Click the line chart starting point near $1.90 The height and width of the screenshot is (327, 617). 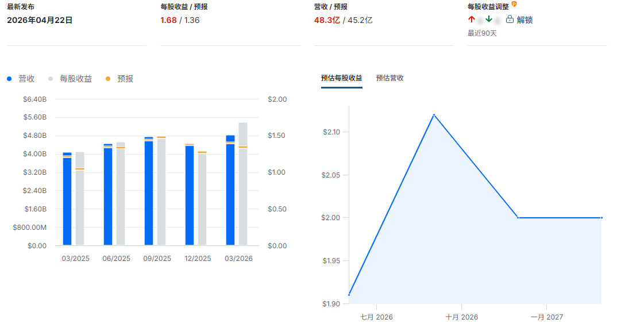pos(349,295)
